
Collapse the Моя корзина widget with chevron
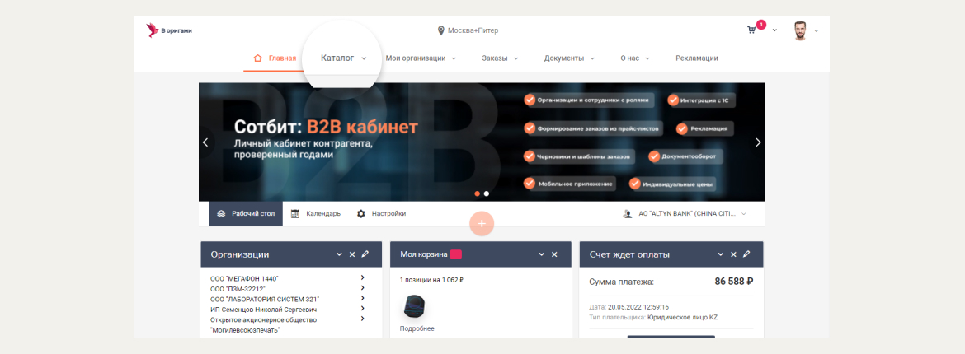pyautogui.click(x=542, y=254)
